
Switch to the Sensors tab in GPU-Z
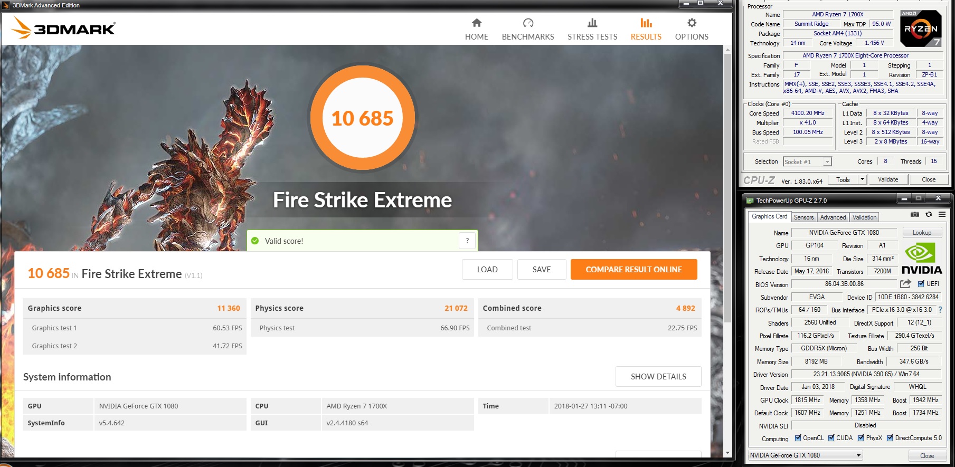803,217
